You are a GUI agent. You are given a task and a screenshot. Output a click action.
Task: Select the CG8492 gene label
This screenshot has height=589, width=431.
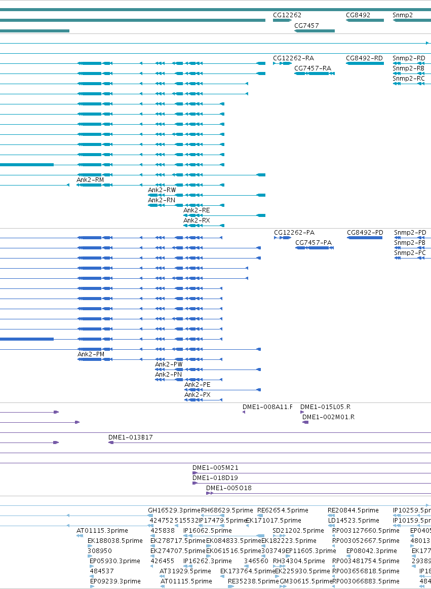[x=358, y=15]
